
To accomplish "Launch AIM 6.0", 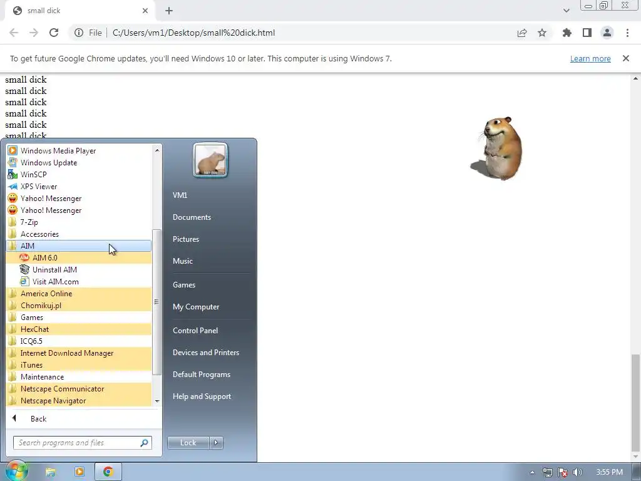I will coord(78,257).
